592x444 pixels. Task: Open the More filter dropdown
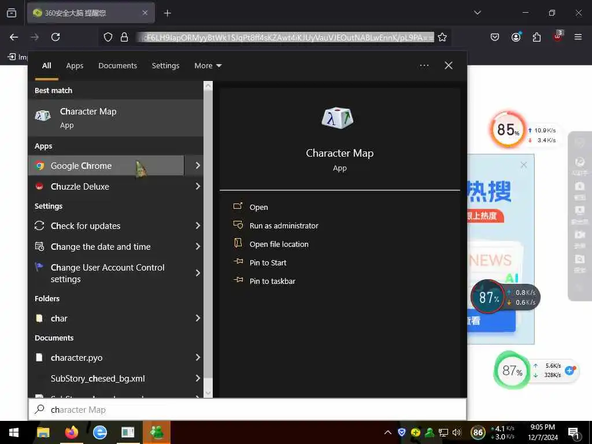click(208, 66)
